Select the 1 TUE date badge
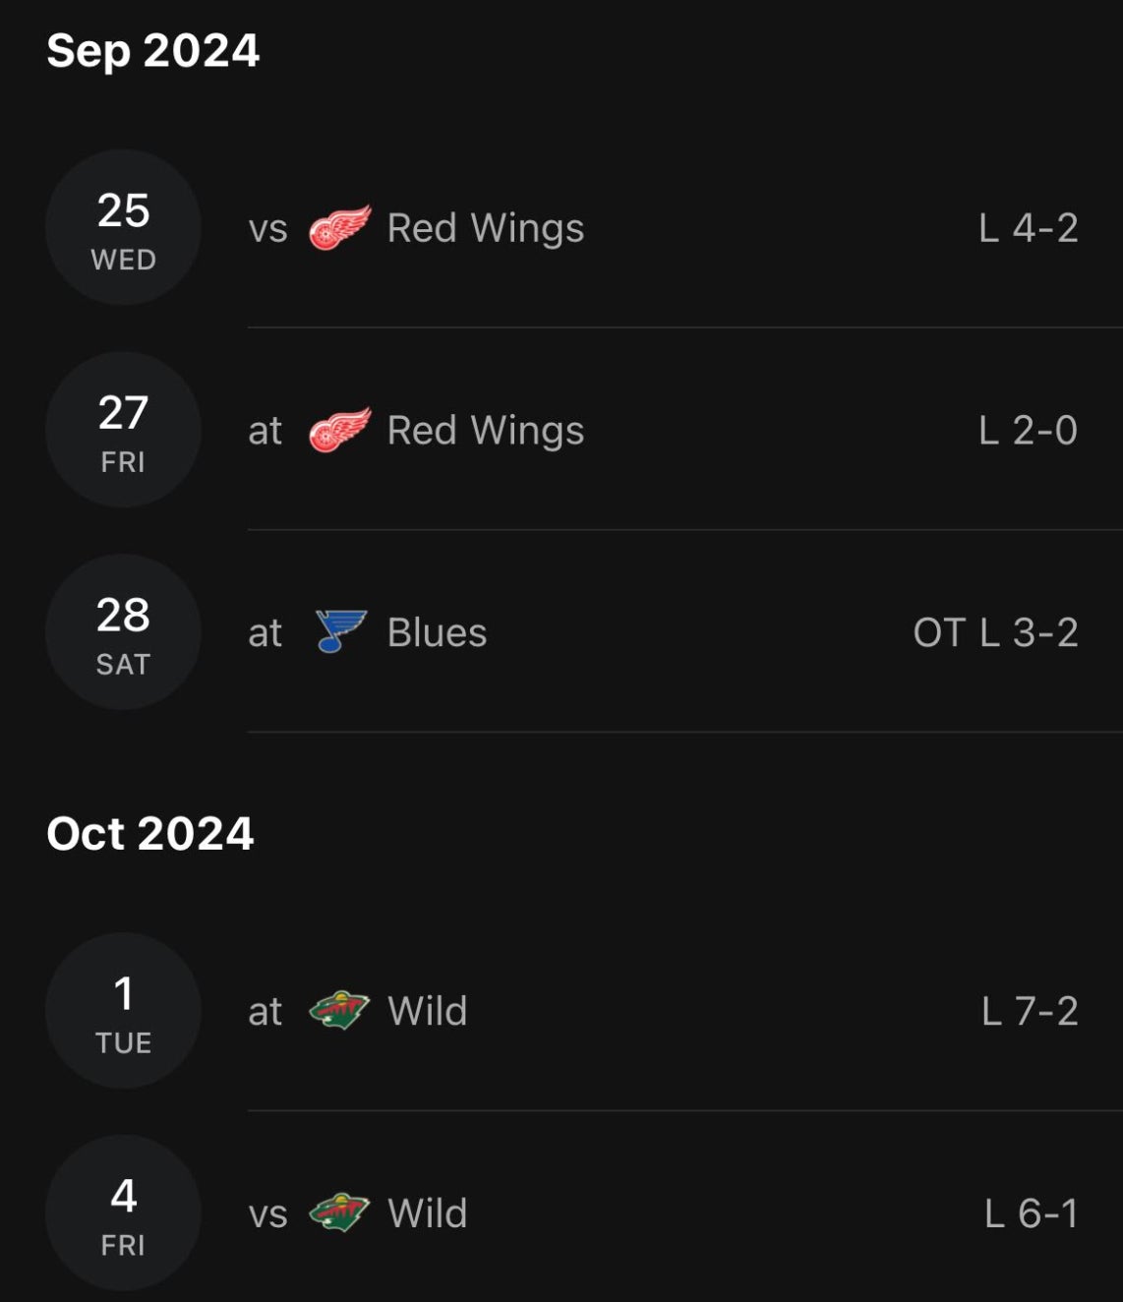 (123, 1011)
